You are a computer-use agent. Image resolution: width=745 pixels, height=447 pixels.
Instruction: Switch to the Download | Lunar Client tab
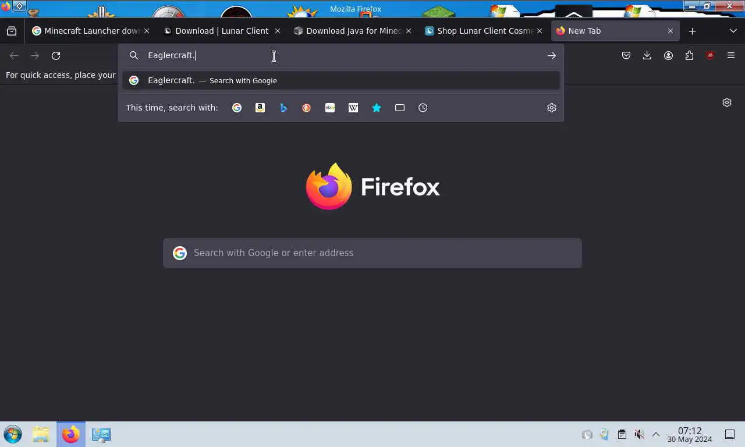coord(222,31)
